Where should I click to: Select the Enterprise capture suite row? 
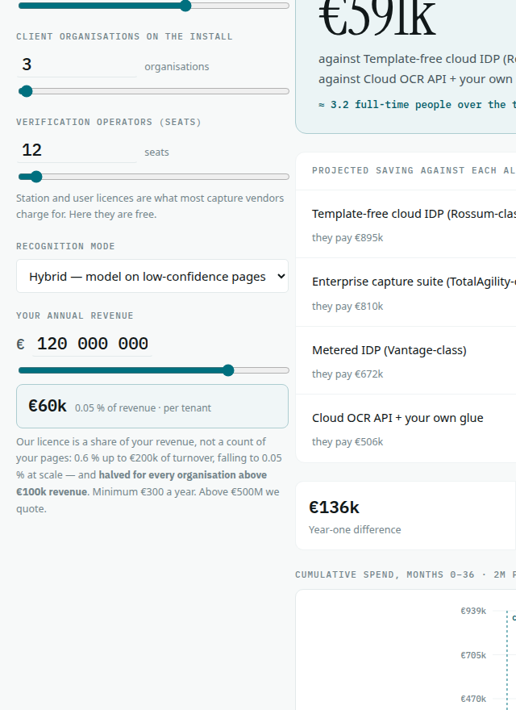406,293
